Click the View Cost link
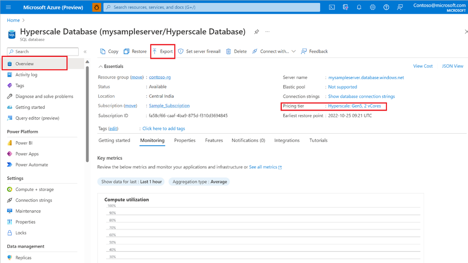The height and width of the screenshot is (263, 468). click(x=423, y=66)
